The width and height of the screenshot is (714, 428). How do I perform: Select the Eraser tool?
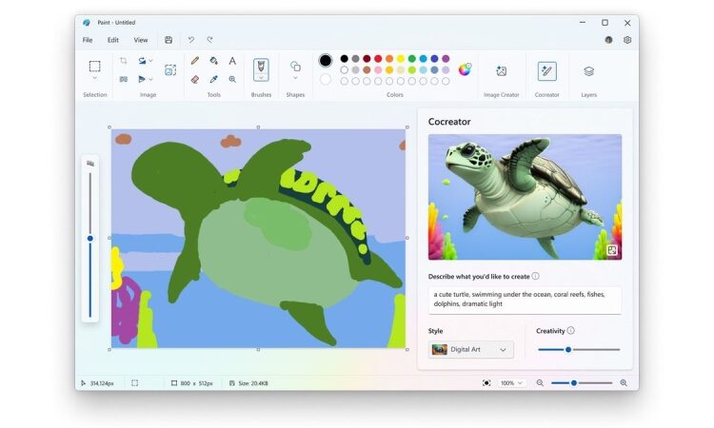click(x=195, y=79)
